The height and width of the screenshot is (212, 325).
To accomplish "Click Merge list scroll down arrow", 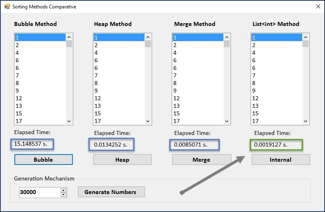I will (227, 121).
